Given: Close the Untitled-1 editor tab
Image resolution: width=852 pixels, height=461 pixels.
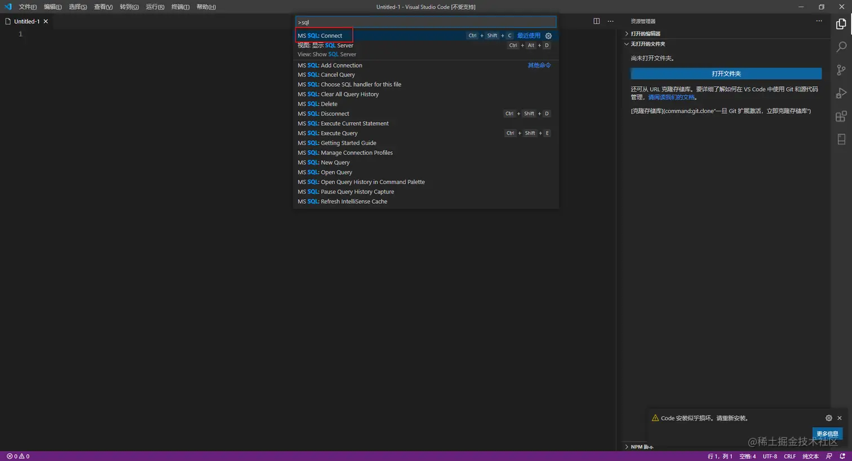Looking at the screenshot, I should [46, 21].
